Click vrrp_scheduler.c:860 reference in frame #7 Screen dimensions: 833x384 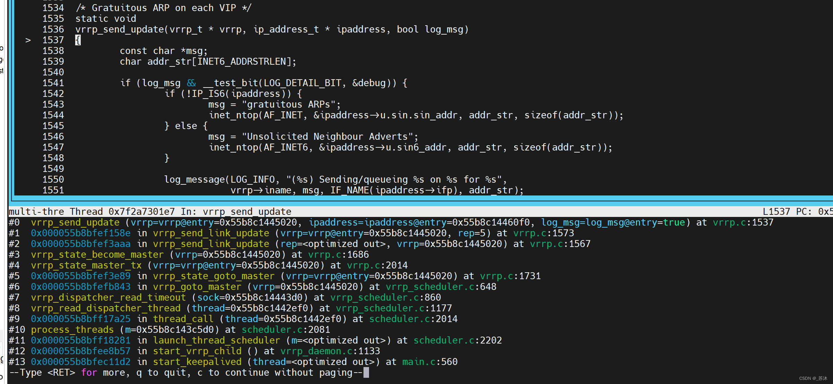pyautogui.click(x=385, y=298)
